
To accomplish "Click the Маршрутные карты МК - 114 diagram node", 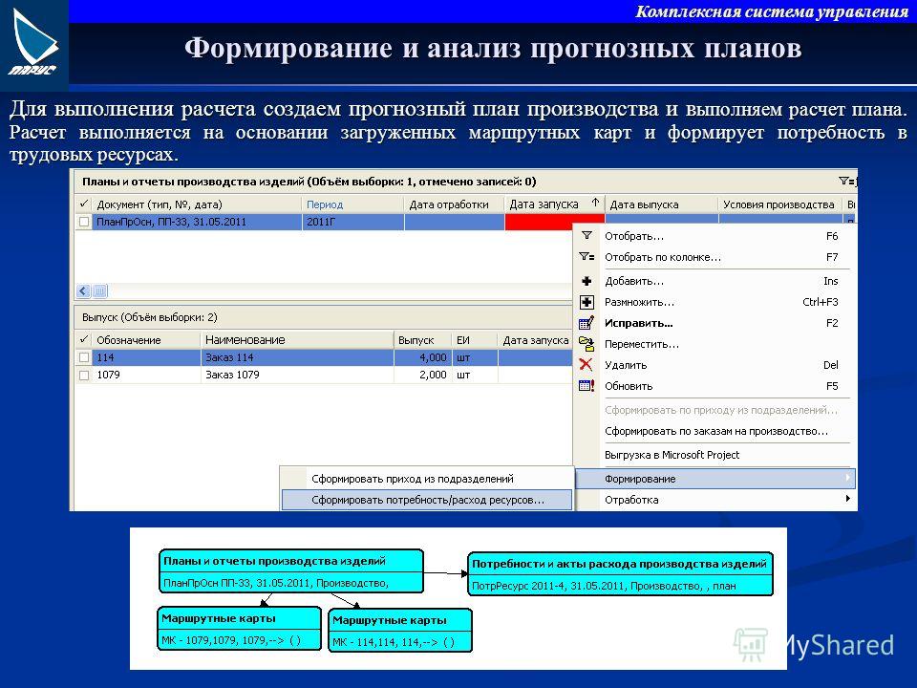I will (x=400, y=631).
